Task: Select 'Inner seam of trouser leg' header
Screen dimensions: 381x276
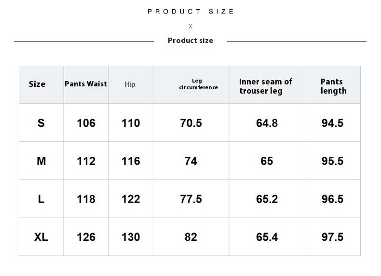Action: tap(266, 86)
